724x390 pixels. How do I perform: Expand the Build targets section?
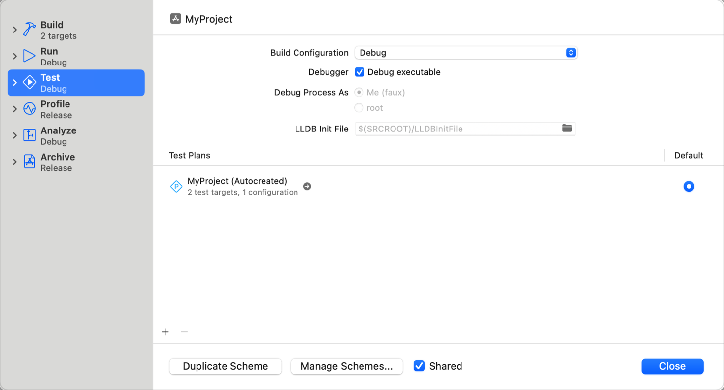(x=13, y=29)
